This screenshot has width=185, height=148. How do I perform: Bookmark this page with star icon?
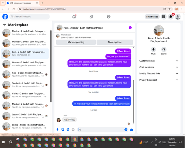[x=169, y=9]
